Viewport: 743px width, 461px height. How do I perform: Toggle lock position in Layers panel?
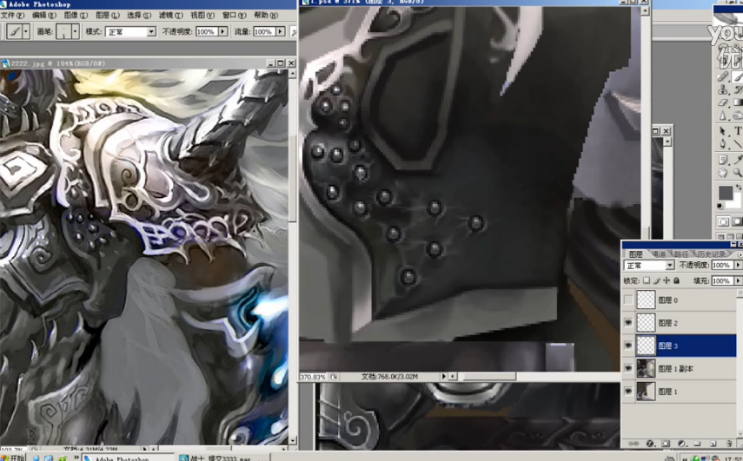(x=667, y=280)
